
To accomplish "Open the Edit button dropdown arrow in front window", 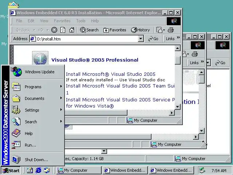I will pyautogui.click(x=164, y=30).
